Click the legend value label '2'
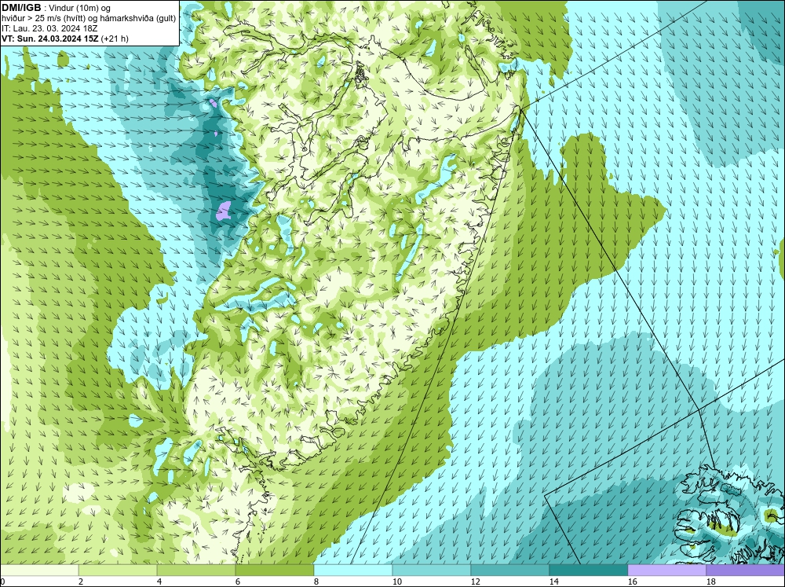This screenshot has height=587, width=785. click(81, 581)
